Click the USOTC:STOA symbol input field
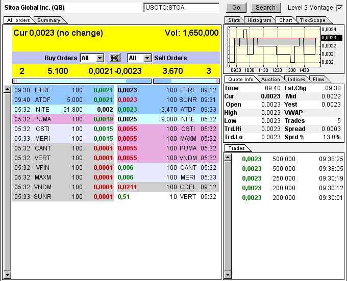This screenshot has height=281, width=347. pos(181,8)
